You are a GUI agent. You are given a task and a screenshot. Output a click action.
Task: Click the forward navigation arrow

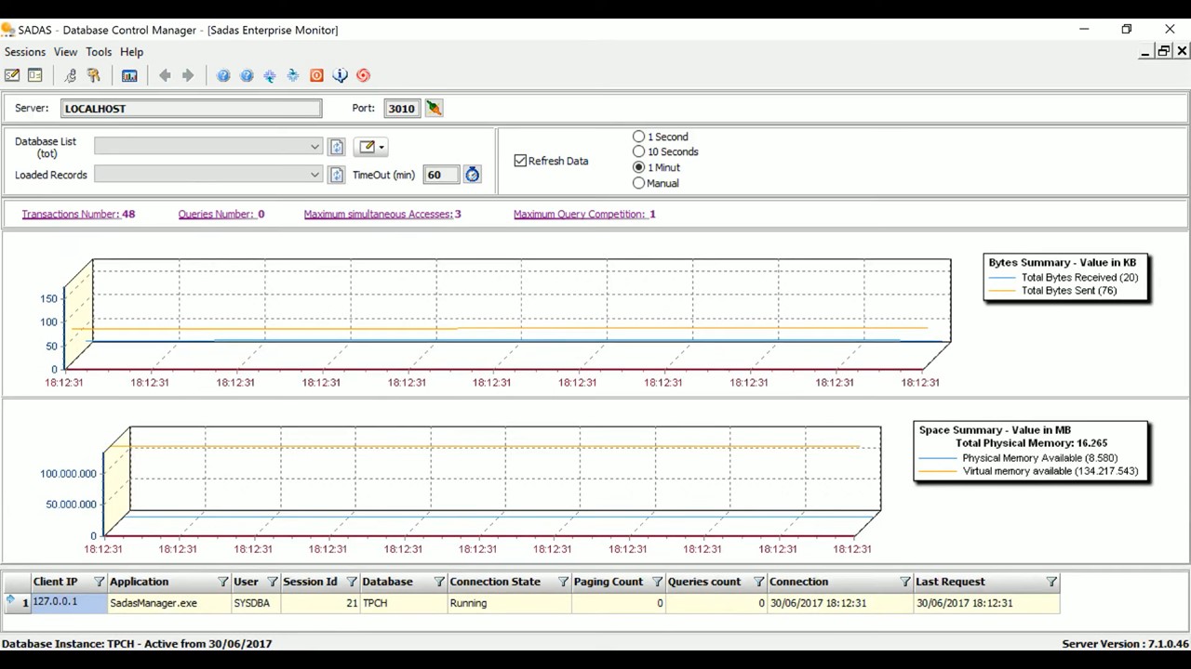[x=187, y=75]
